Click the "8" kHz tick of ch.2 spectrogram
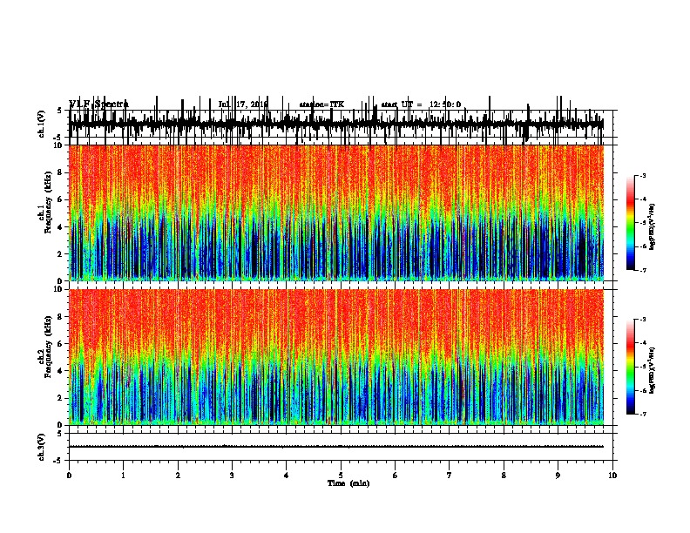 click(x=62, y=317)
